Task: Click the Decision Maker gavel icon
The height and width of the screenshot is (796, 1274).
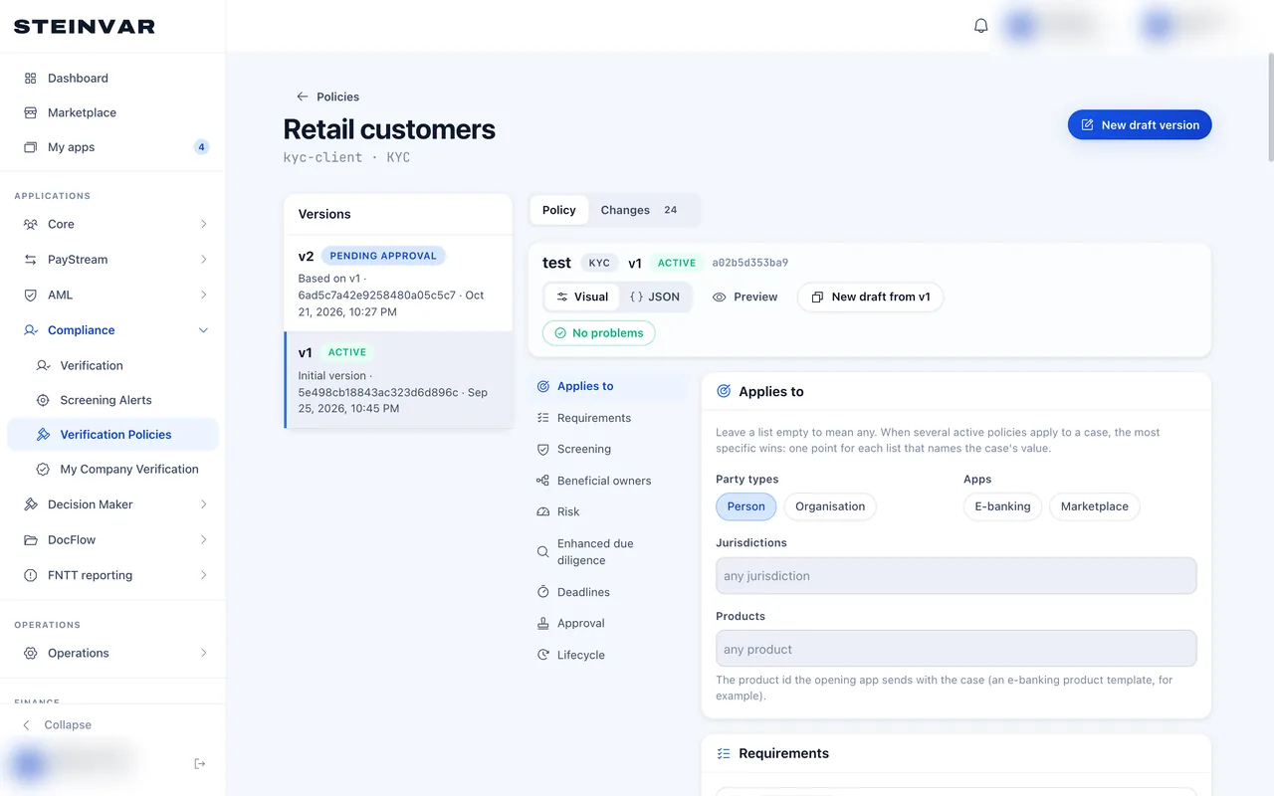Action: pyautogui.click(x=30, y=504)
